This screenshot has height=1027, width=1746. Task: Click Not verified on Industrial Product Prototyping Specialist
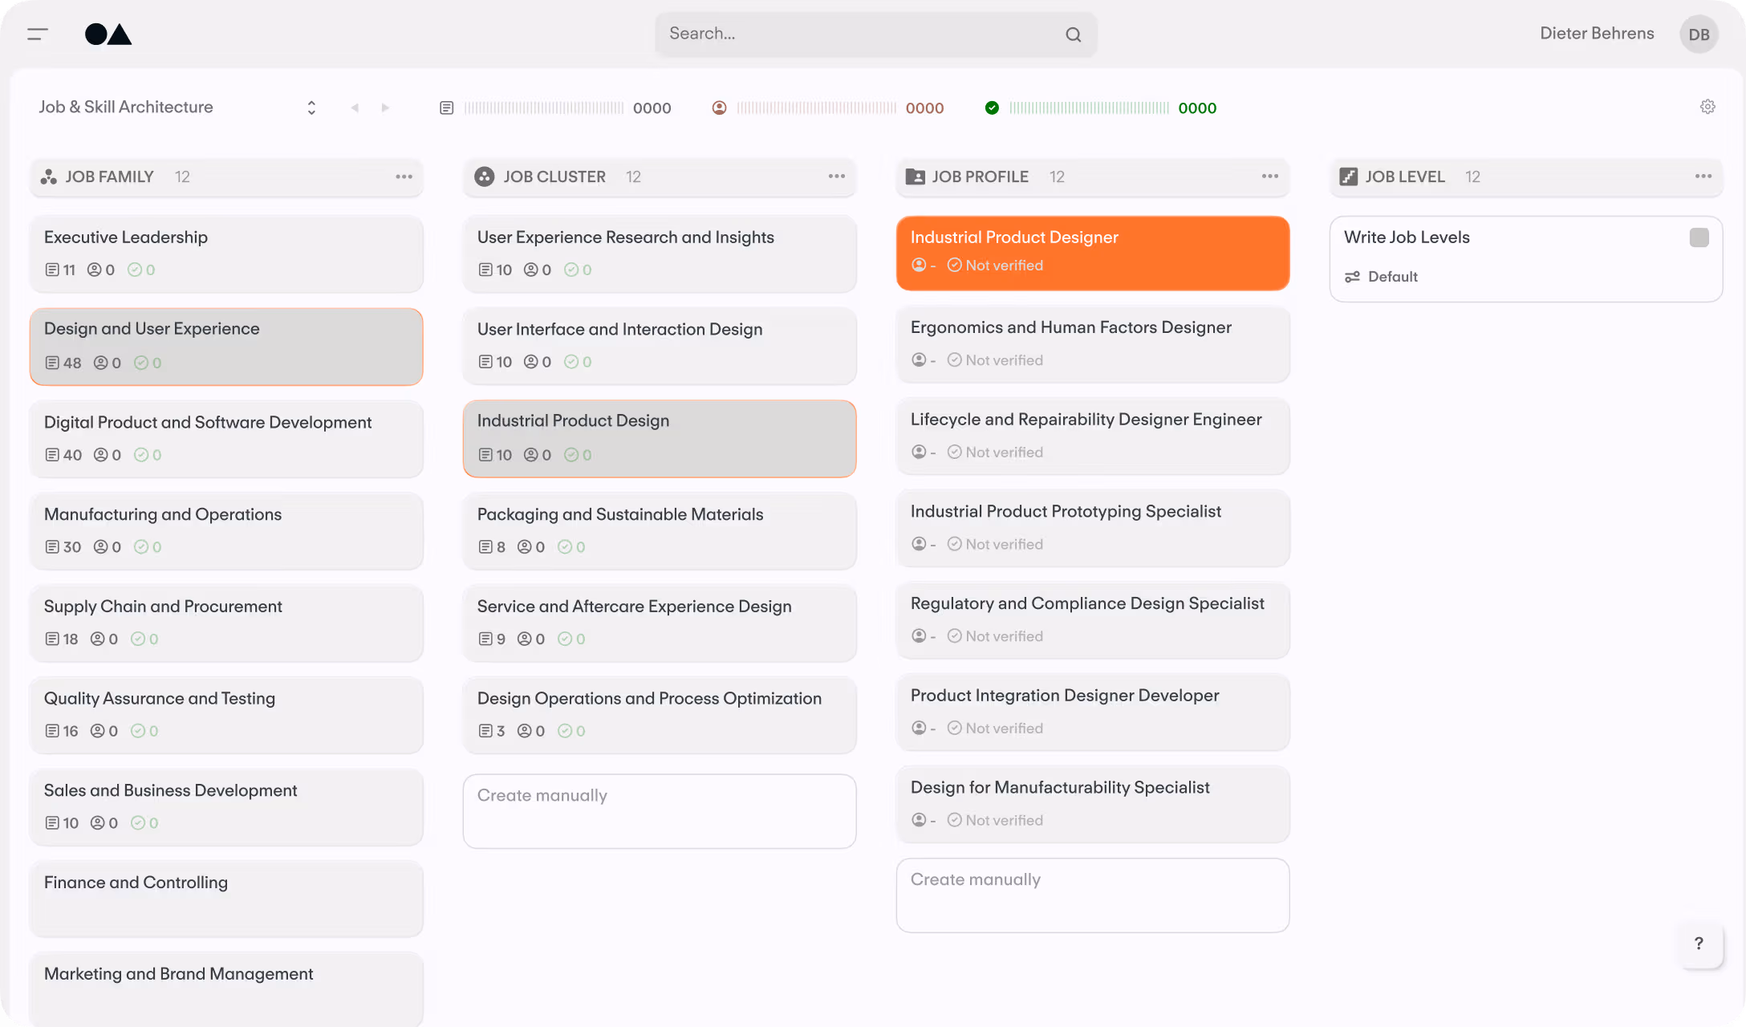click(1004, 544)
